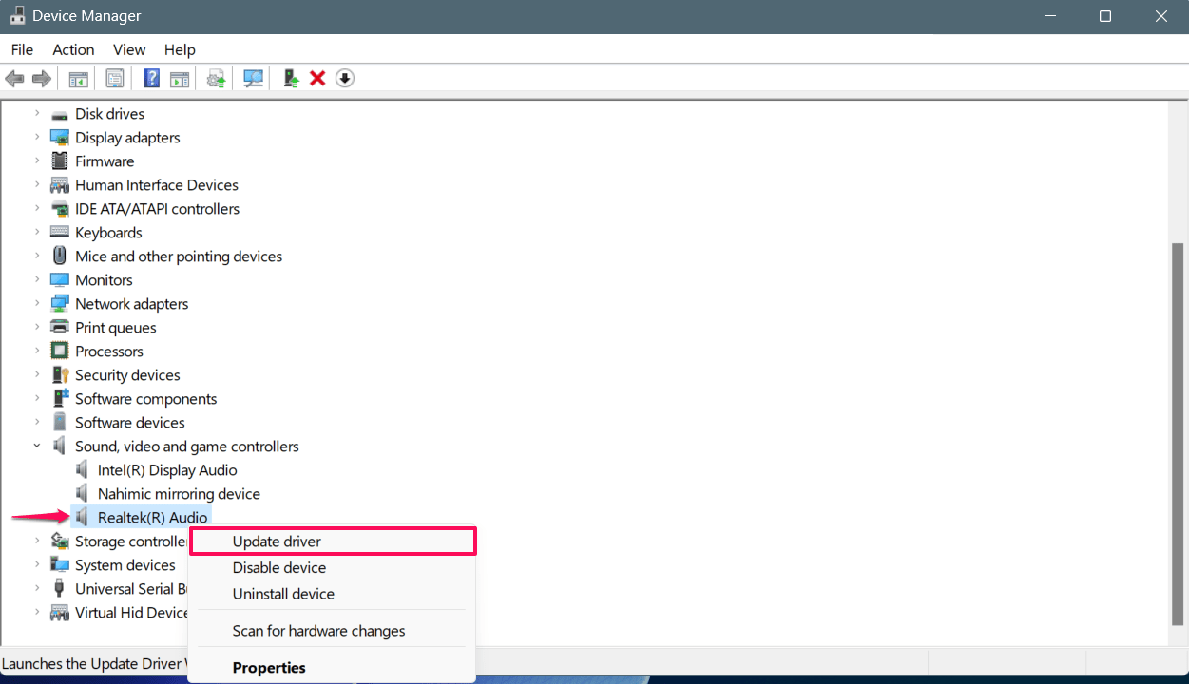Open the View menu

click(x=129, y=49)
